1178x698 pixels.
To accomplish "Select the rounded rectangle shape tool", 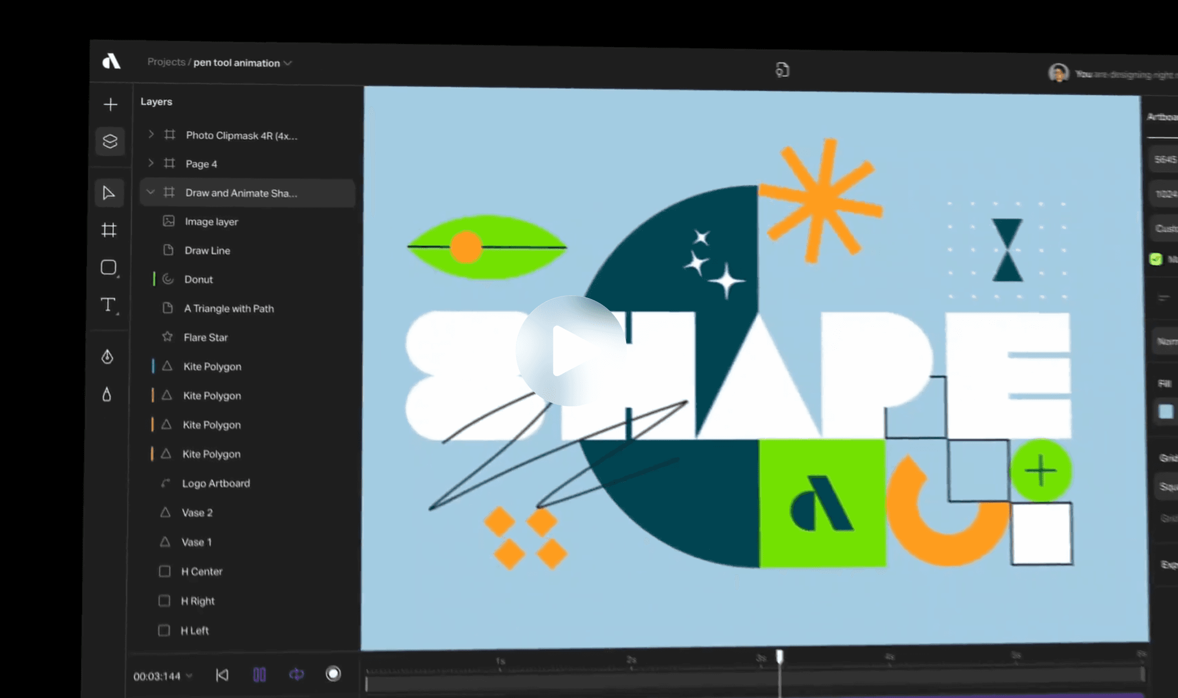I will tap(108, 267).
